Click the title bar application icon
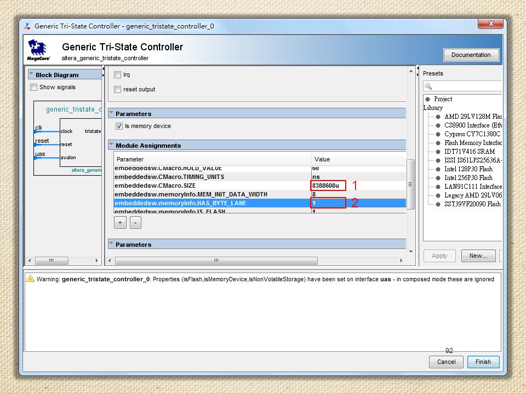 [x=27, y=26]
